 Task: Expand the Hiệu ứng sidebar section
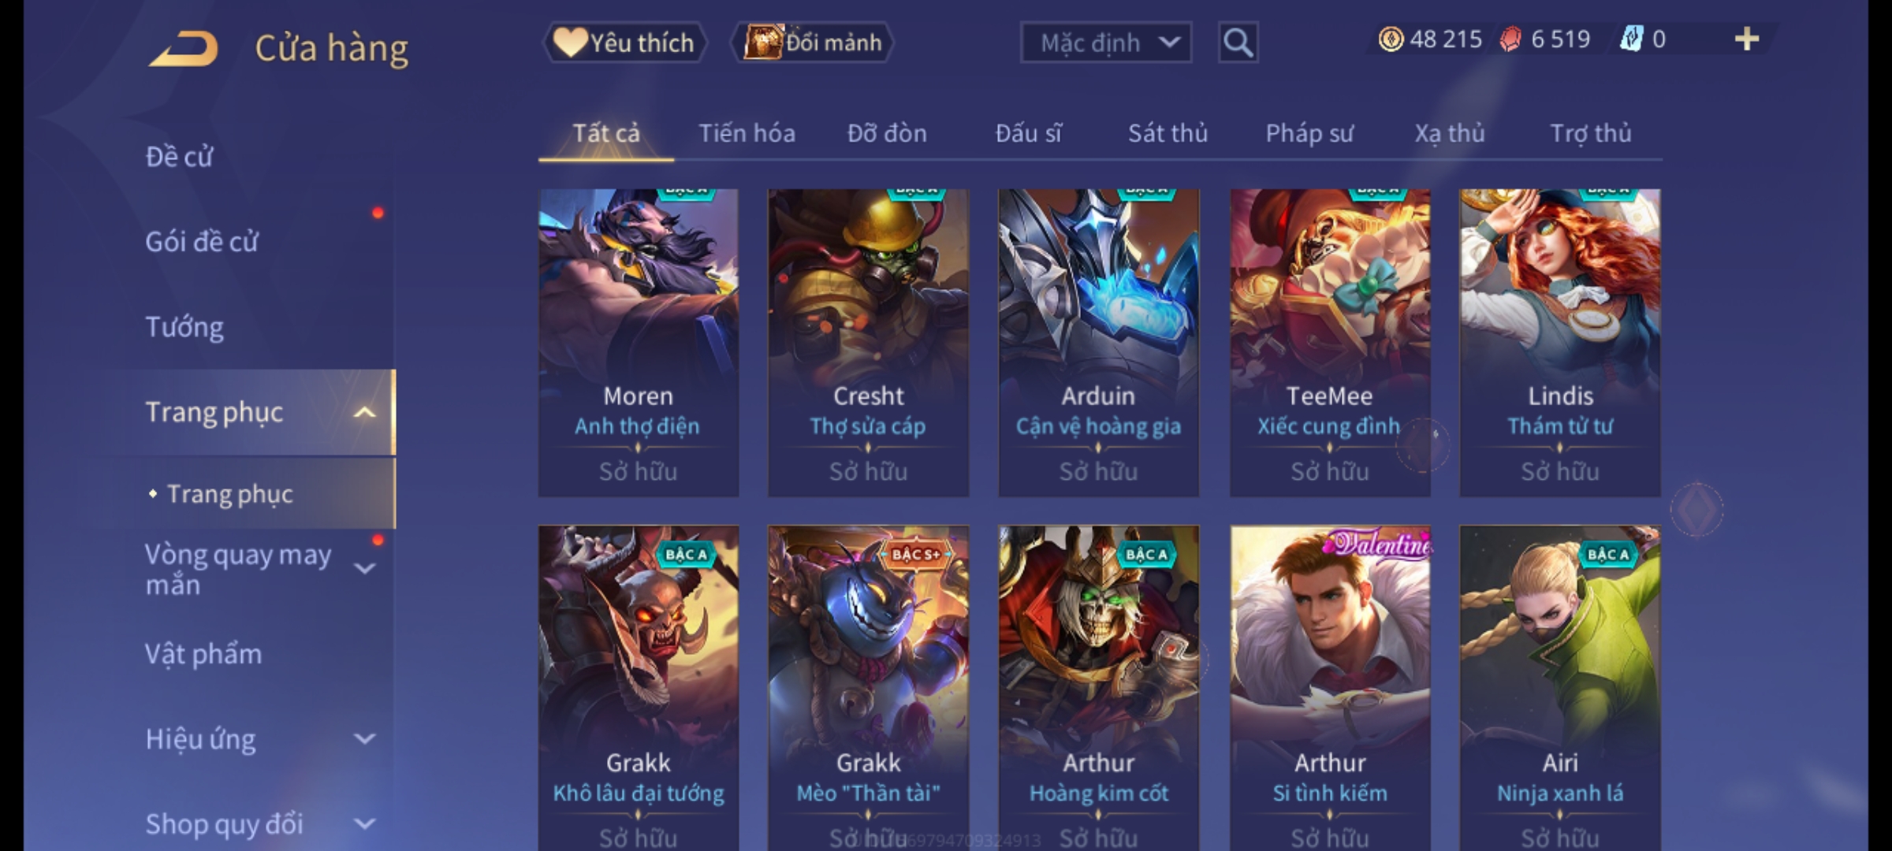point(364,738)
